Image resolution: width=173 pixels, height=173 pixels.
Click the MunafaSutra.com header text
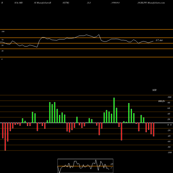[x=156, y=3]
